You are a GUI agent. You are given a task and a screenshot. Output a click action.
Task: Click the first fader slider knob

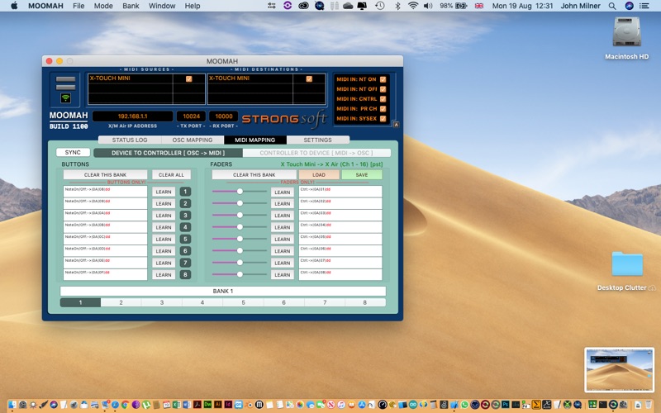pyautogui.click(x=240, y=192)
